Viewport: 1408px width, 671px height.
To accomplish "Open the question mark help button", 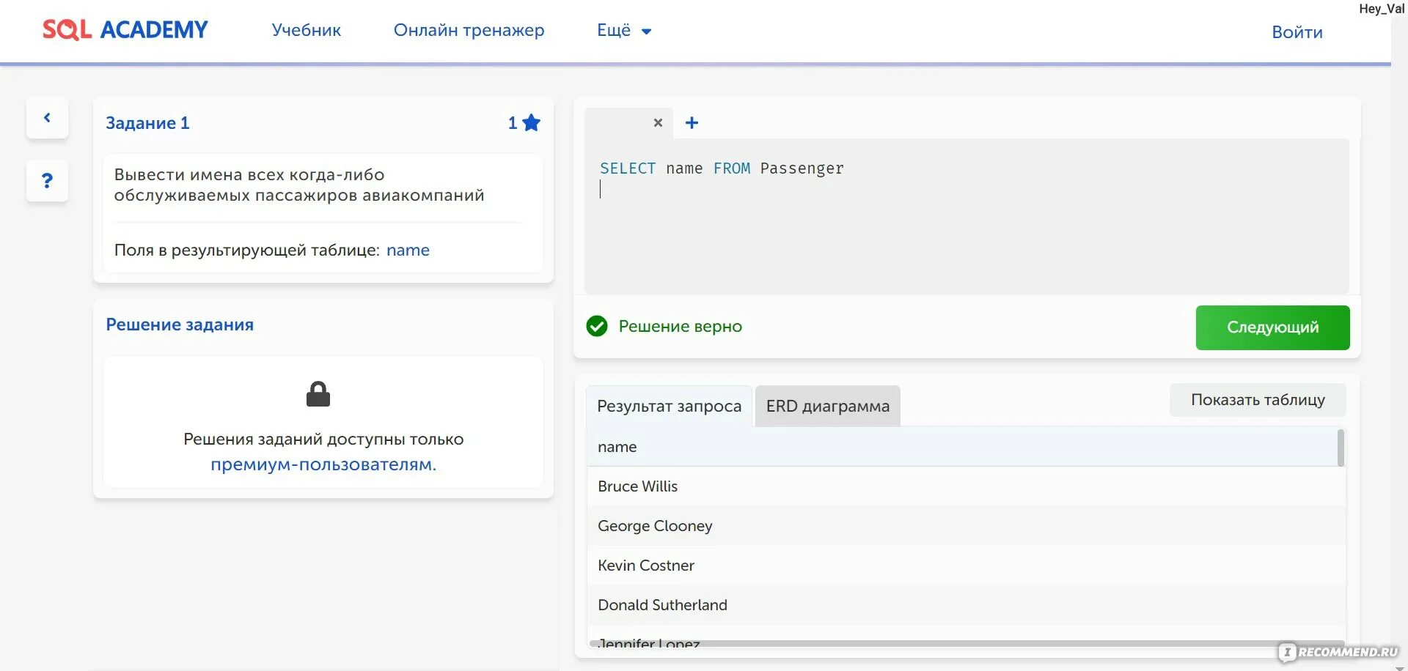I will (x=47, y=181).
